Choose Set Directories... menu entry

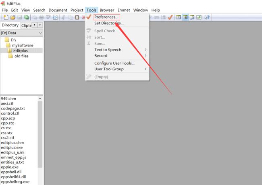[109, 23]
